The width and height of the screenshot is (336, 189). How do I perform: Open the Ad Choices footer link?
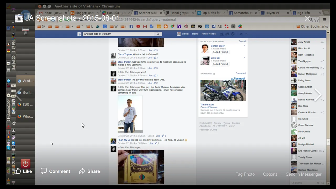click(219, 126)
